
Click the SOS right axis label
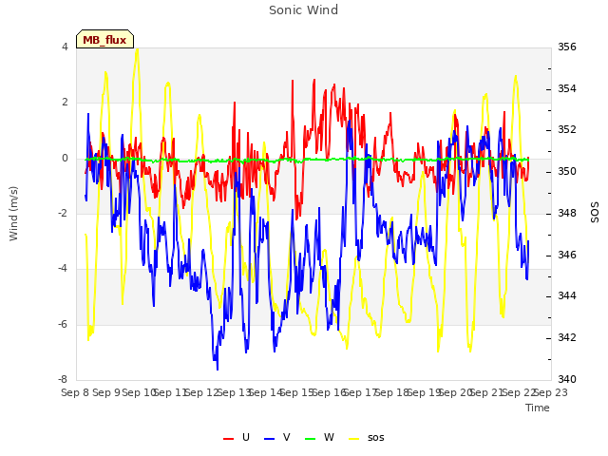tap(595, 213)
